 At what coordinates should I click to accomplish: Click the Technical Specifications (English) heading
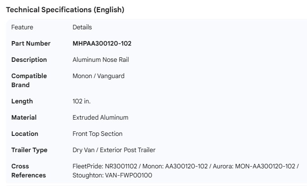tap(65, 9)
